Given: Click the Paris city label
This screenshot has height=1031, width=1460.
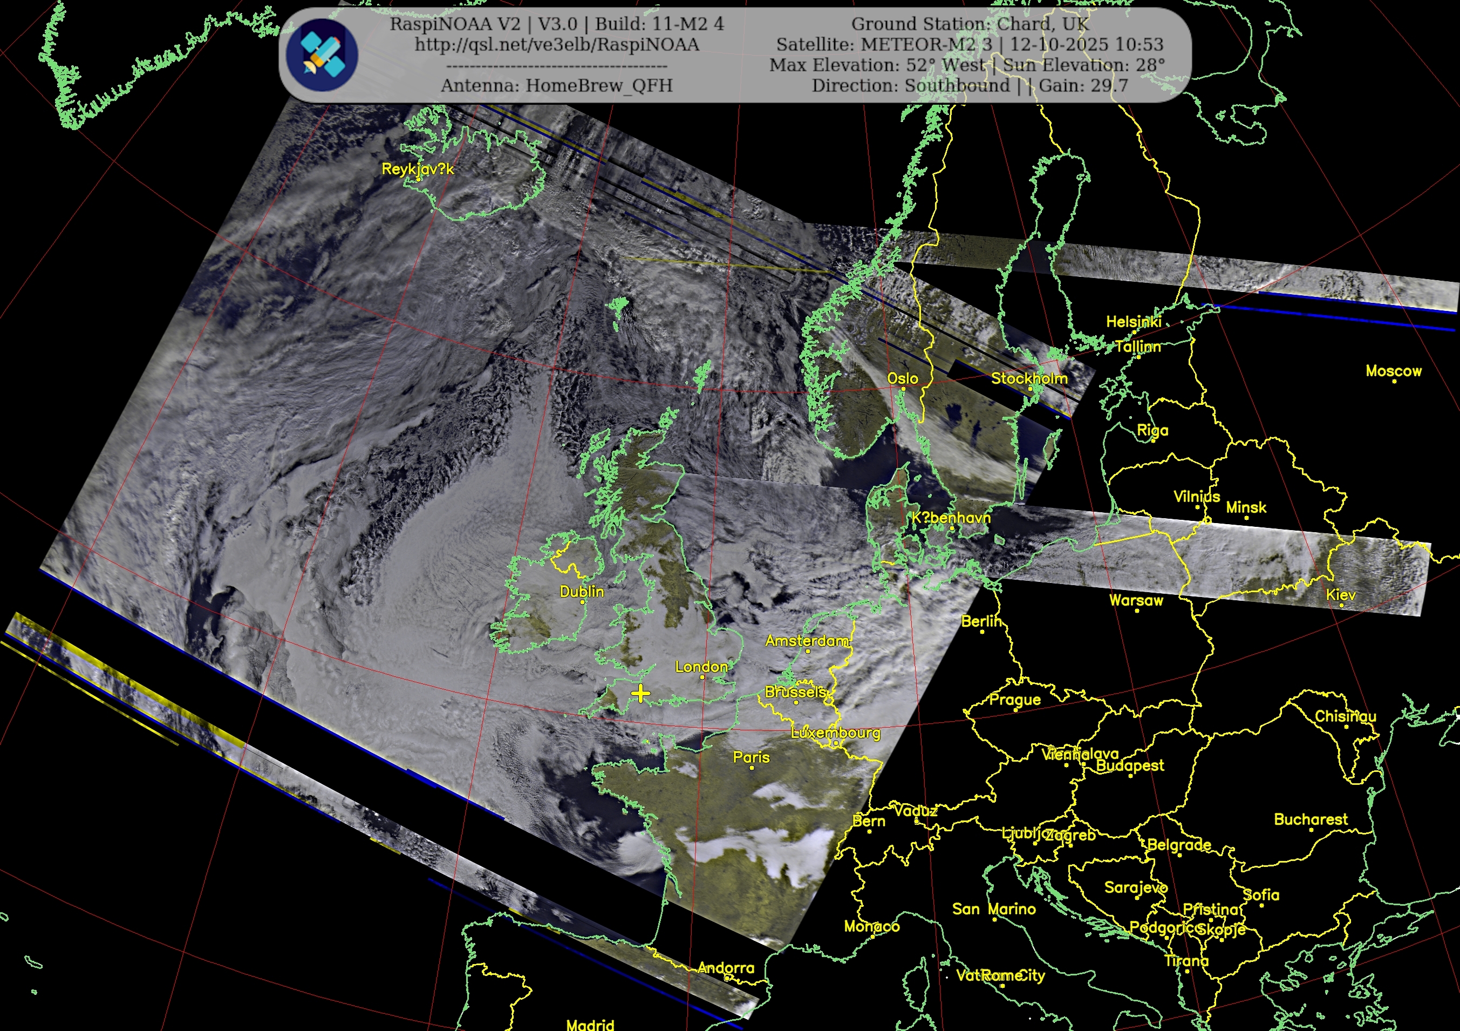Looking at the screenshot, I should point(751,757).
